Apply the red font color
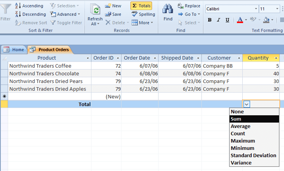The width and height of the screenshot is (284, 171). [240, 20]
